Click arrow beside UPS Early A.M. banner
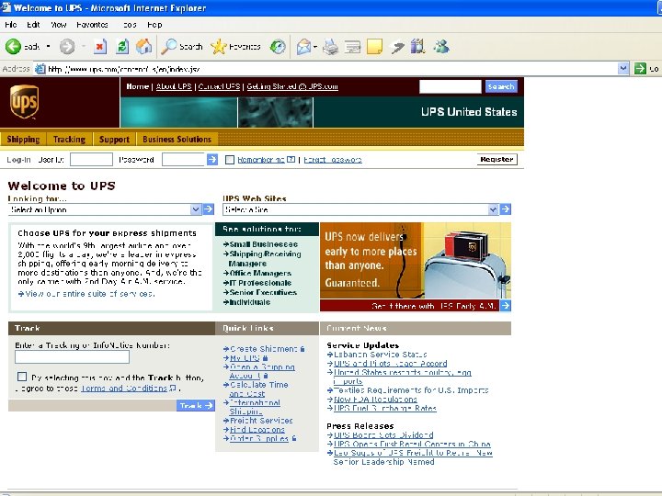This screenshot has width=662, height=496. point(506,306)
